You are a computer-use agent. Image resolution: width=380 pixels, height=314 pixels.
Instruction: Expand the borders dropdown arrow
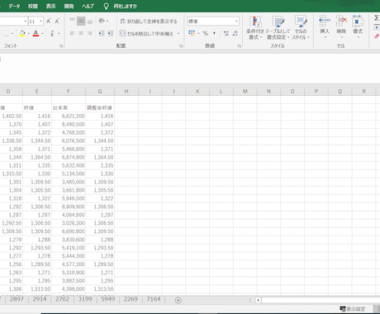[x=12, y=34]
